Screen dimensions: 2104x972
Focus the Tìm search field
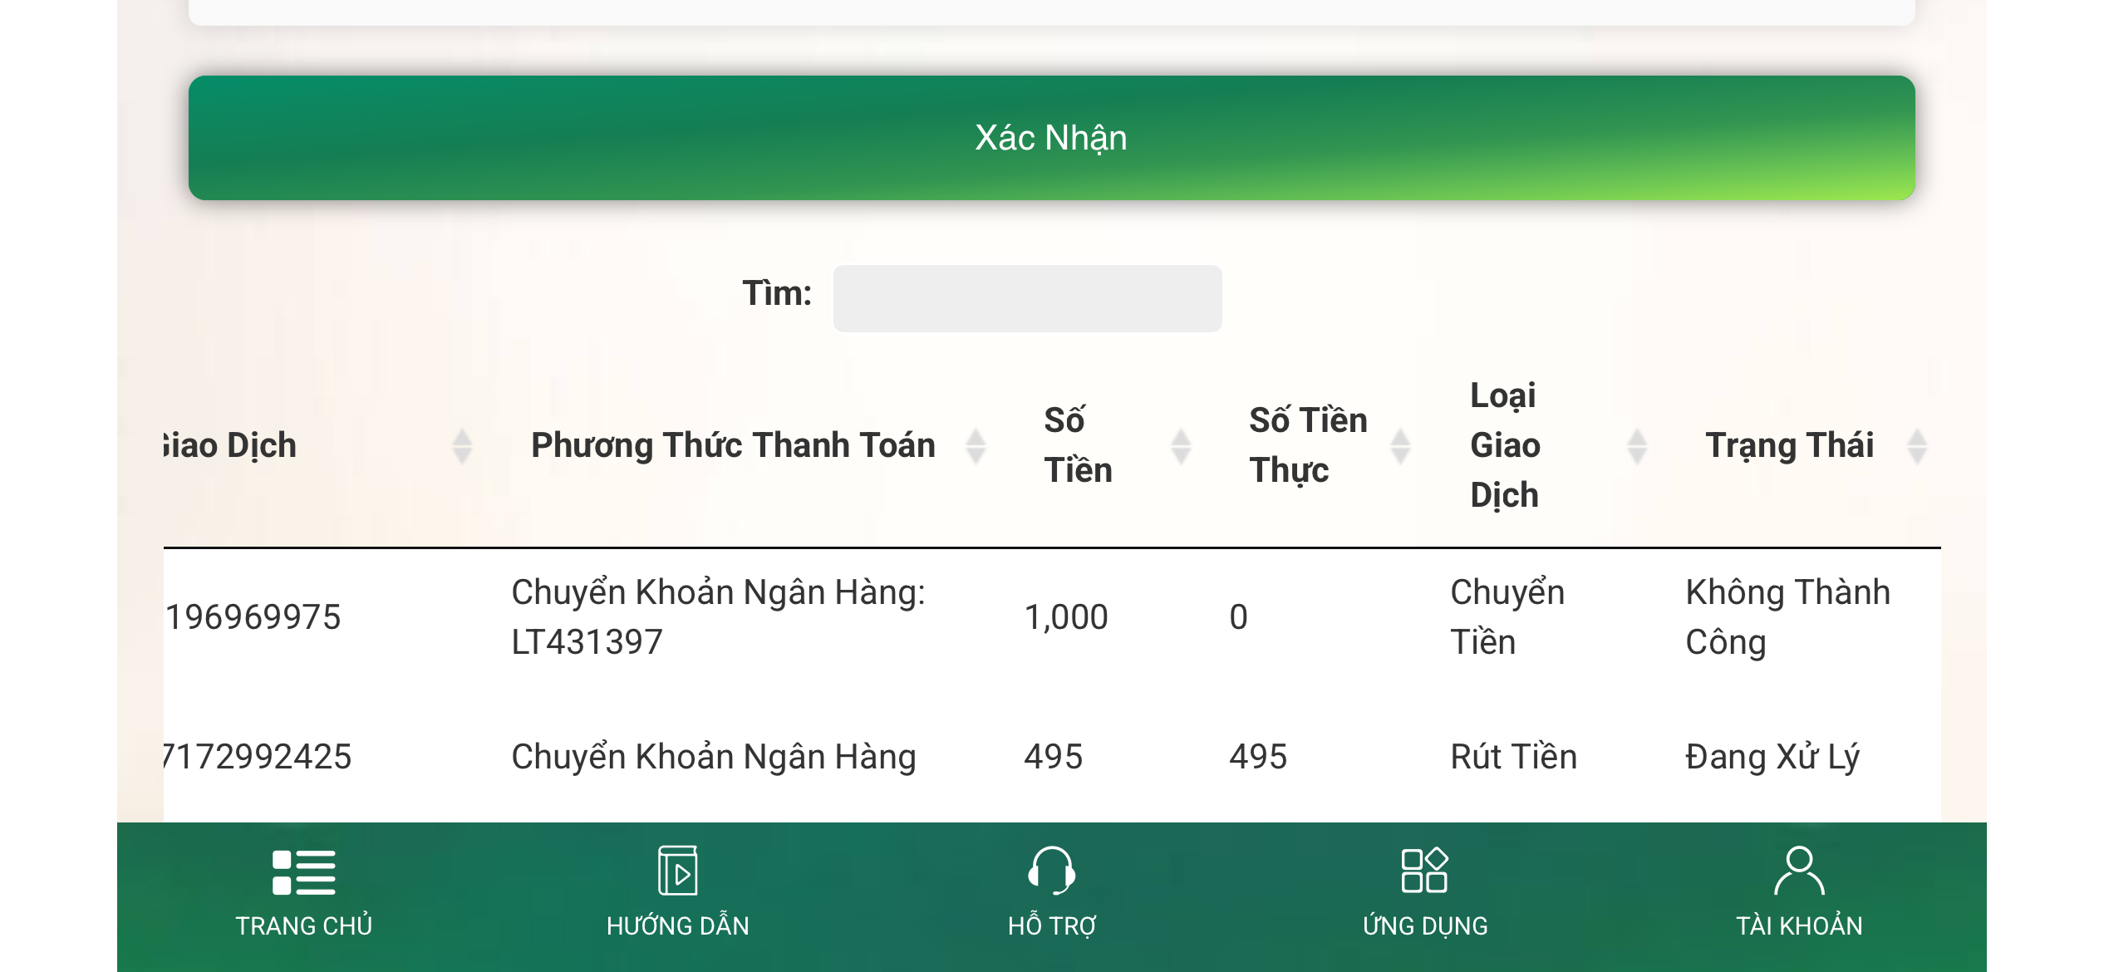[1027, 298]
